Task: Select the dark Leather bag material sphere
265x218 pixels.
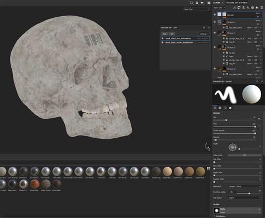Action: [156, 171]
